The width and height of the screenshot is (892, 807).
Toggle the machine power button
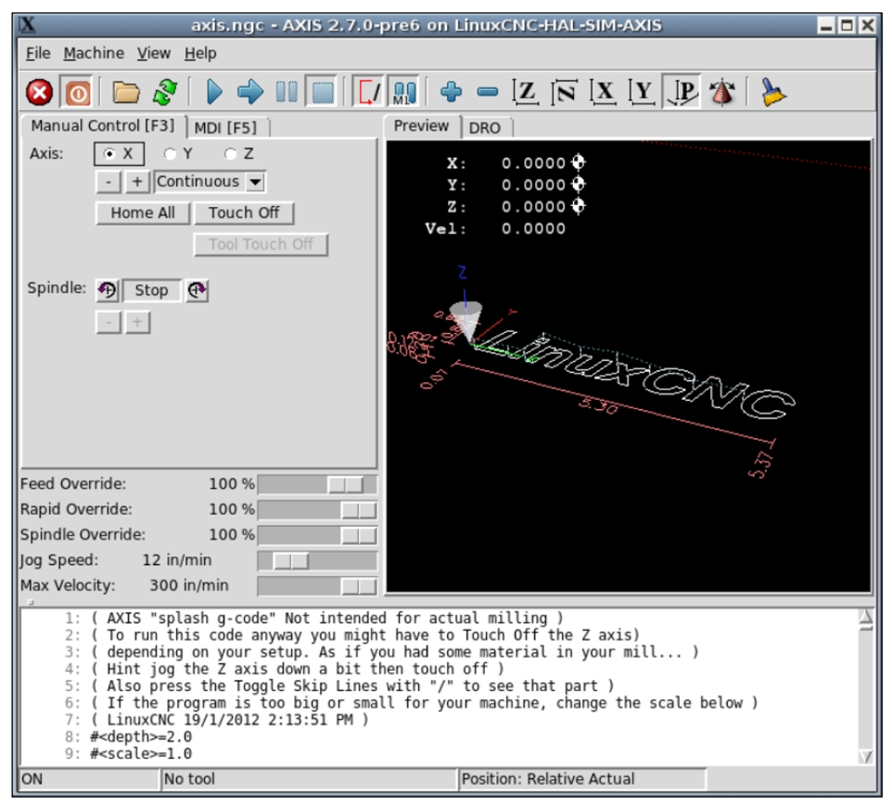click(76, 92)
